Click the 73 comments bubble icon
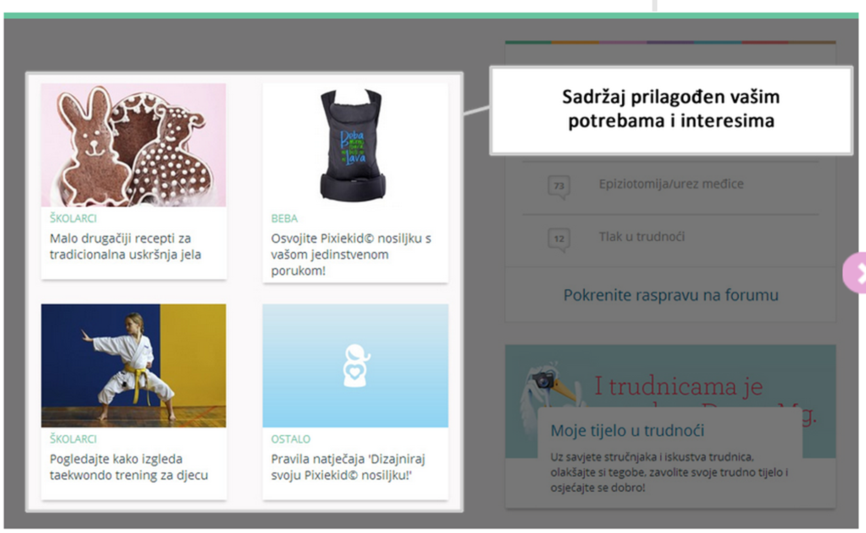Viewport: 866px width, 533px height. (559, 187)
